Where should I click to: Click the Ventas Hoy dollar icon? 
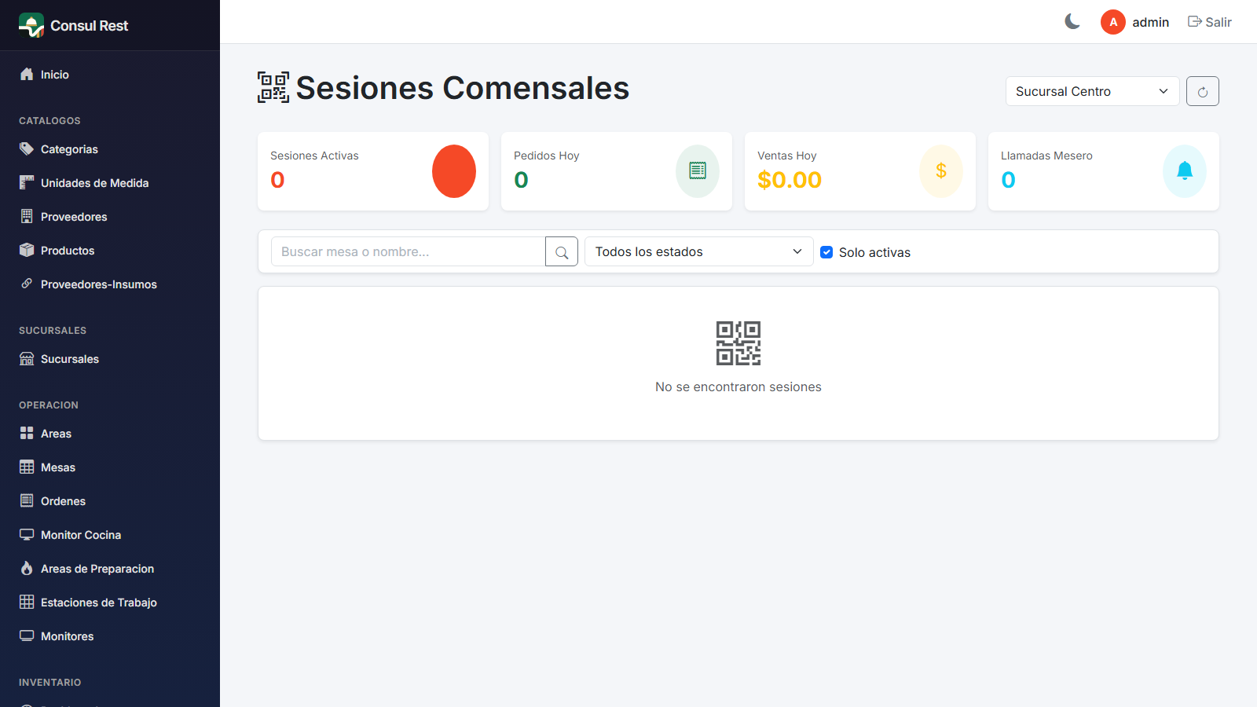(x=941, y=171)
